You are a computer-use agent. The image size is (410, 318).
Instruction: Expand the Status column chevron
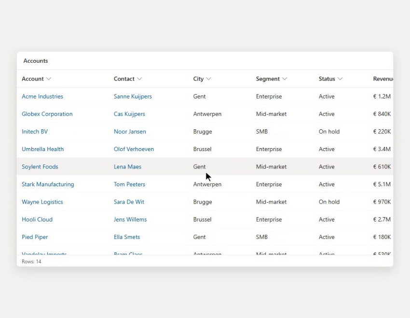click(340, 79)
